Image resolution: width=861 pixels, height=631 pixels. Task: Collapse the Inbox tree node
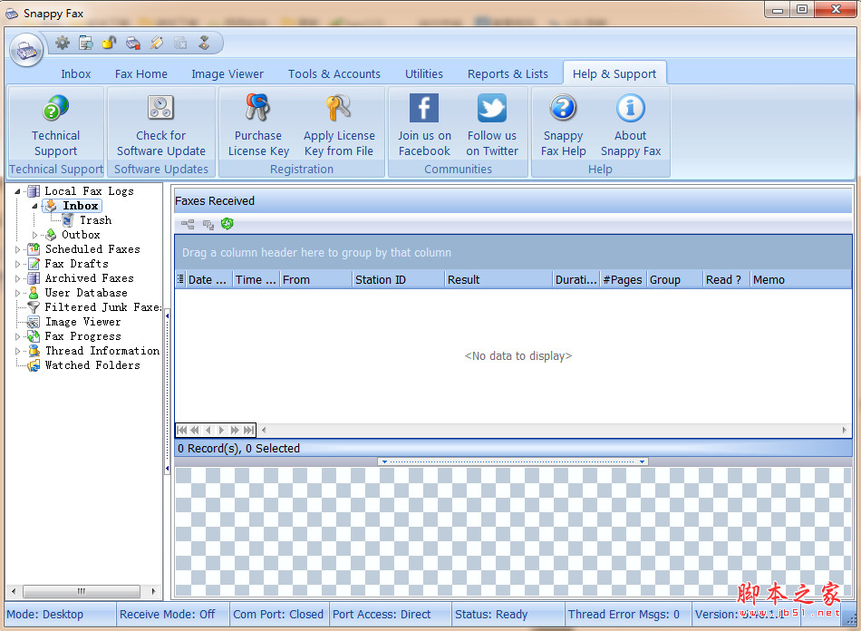point(34,206)
